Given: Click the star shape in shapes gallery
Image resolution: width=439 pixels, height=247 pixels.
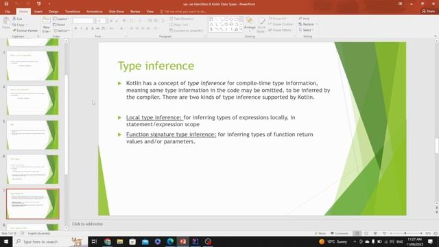Looking at the screenshot, I should point(236,29).
